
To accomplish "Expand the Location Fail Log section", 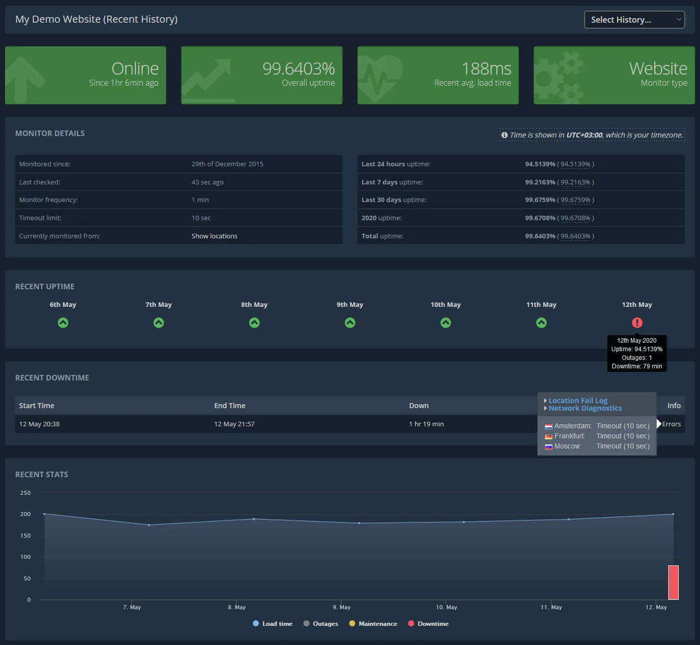I will (x=578, y=401).
